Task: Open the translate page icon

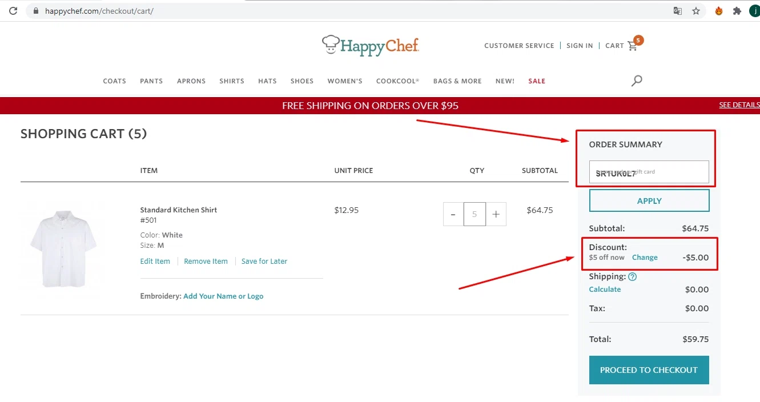Action: tap(678, 11)
